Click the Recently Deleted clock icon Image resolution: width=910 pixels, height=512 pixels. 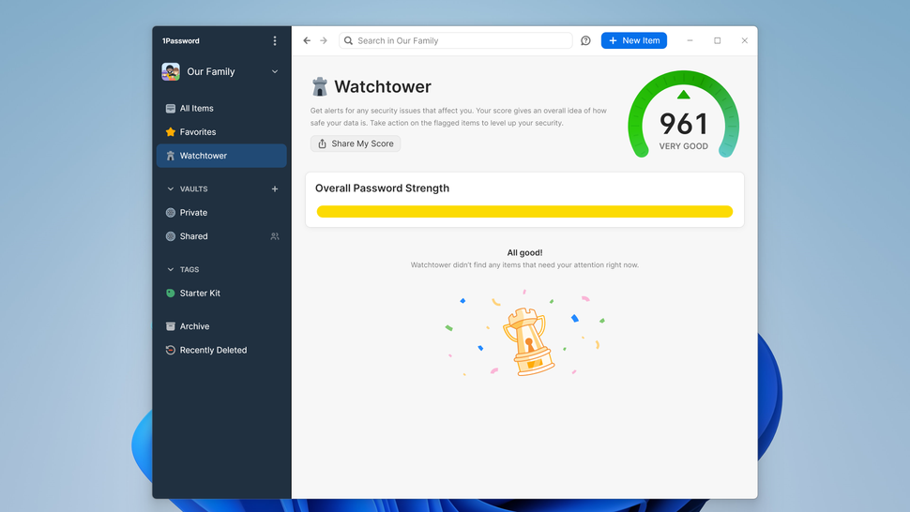(171, 350)
